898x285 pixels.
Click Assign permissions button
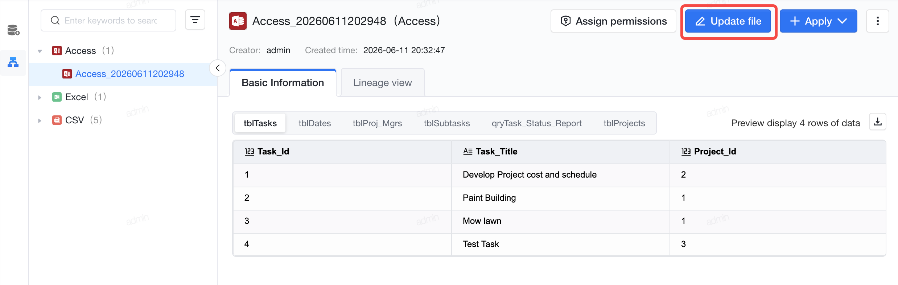(613, 21)
